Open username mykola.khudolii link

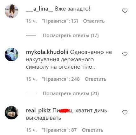click(47, 52)
